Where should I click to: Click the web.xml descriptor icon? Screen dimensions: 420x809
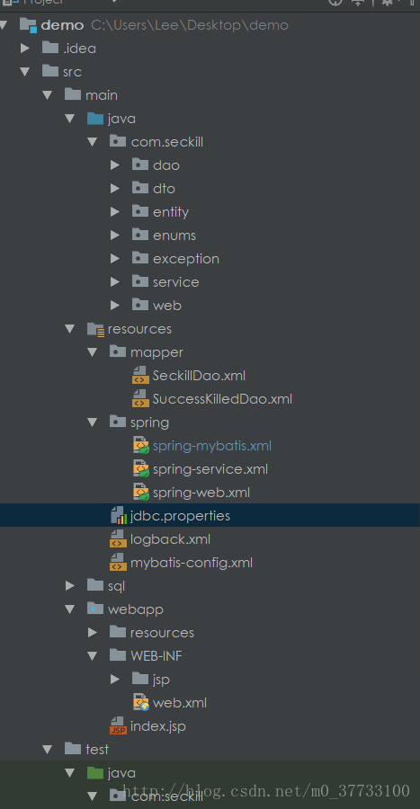coord(141,702)
